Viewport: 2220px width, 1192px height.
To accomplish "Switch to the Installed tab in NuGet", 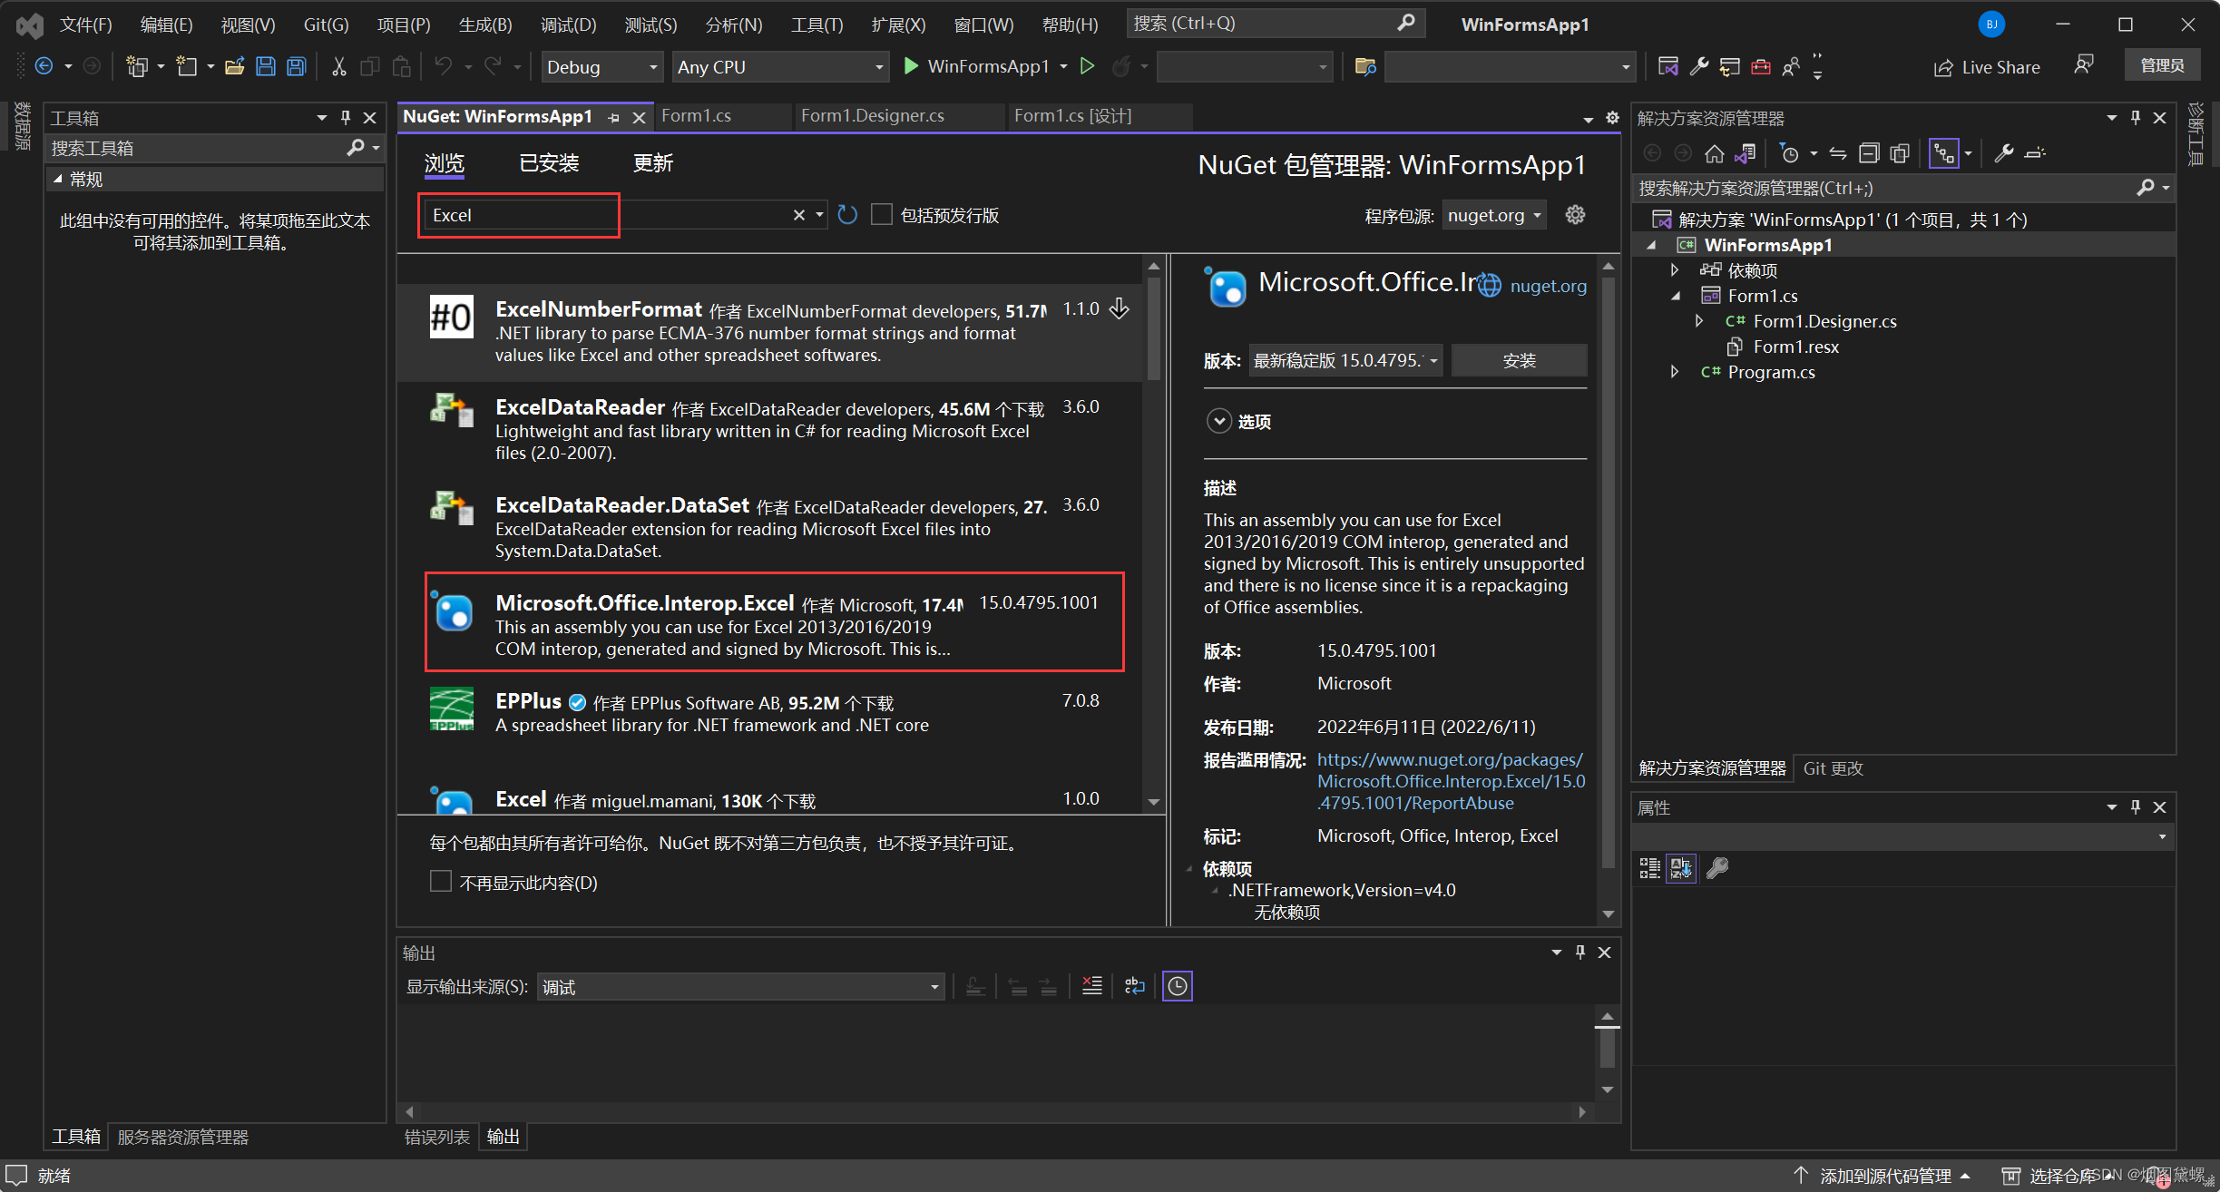I will [549, 163].
